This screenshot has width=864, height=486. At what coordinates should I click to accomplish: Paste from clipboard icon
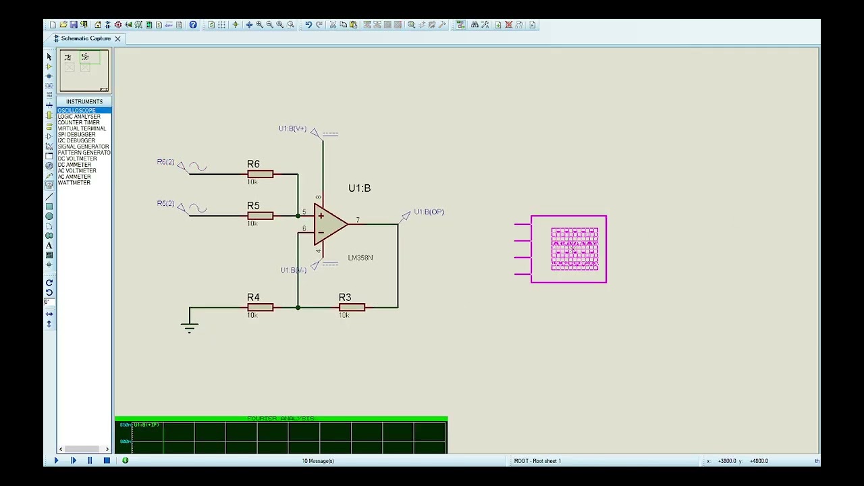[353, 25]
